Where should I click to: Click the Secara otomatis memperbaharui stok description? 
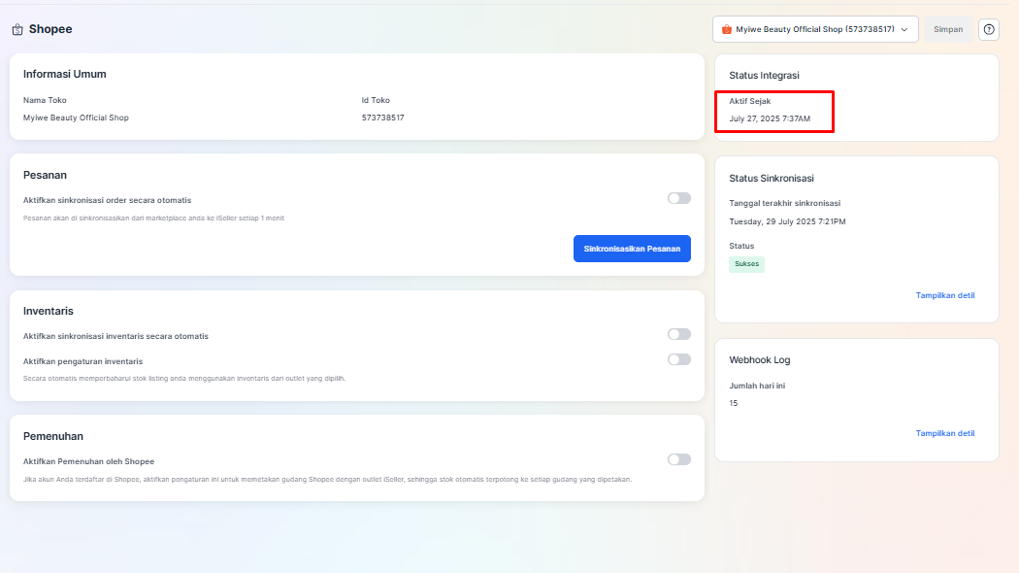[184, 379]
